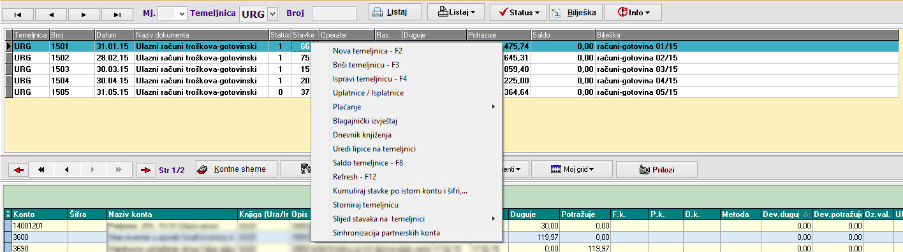This screenshot has width=903, height=252.
Task: Open the Info dropdown button
Action: click(x=633, y=12)
